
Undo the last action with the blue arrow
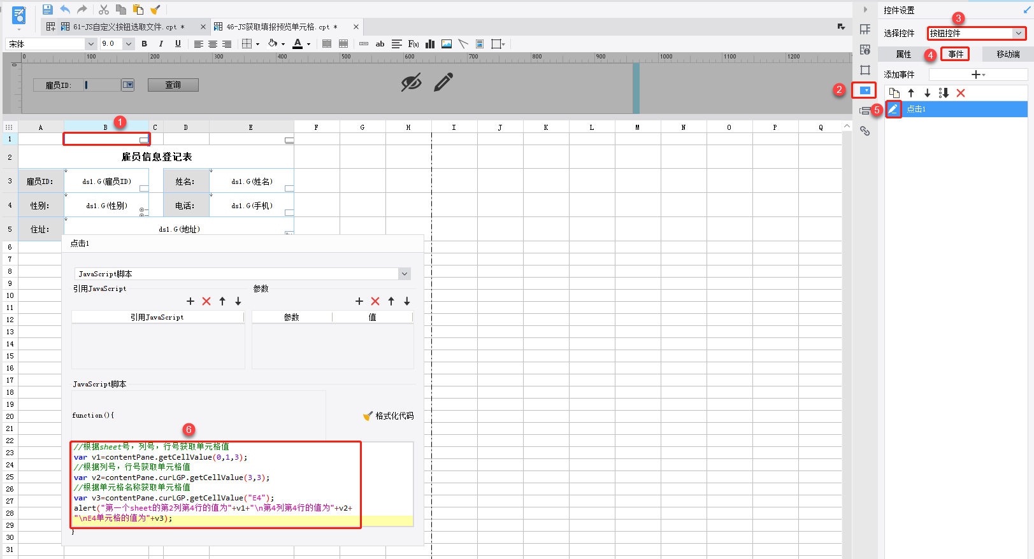tap(65, 10)
